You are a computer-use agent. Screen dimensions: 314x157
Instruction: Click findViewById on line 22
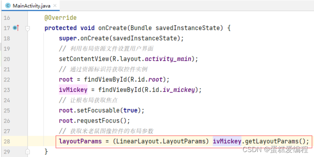(105, 80)
